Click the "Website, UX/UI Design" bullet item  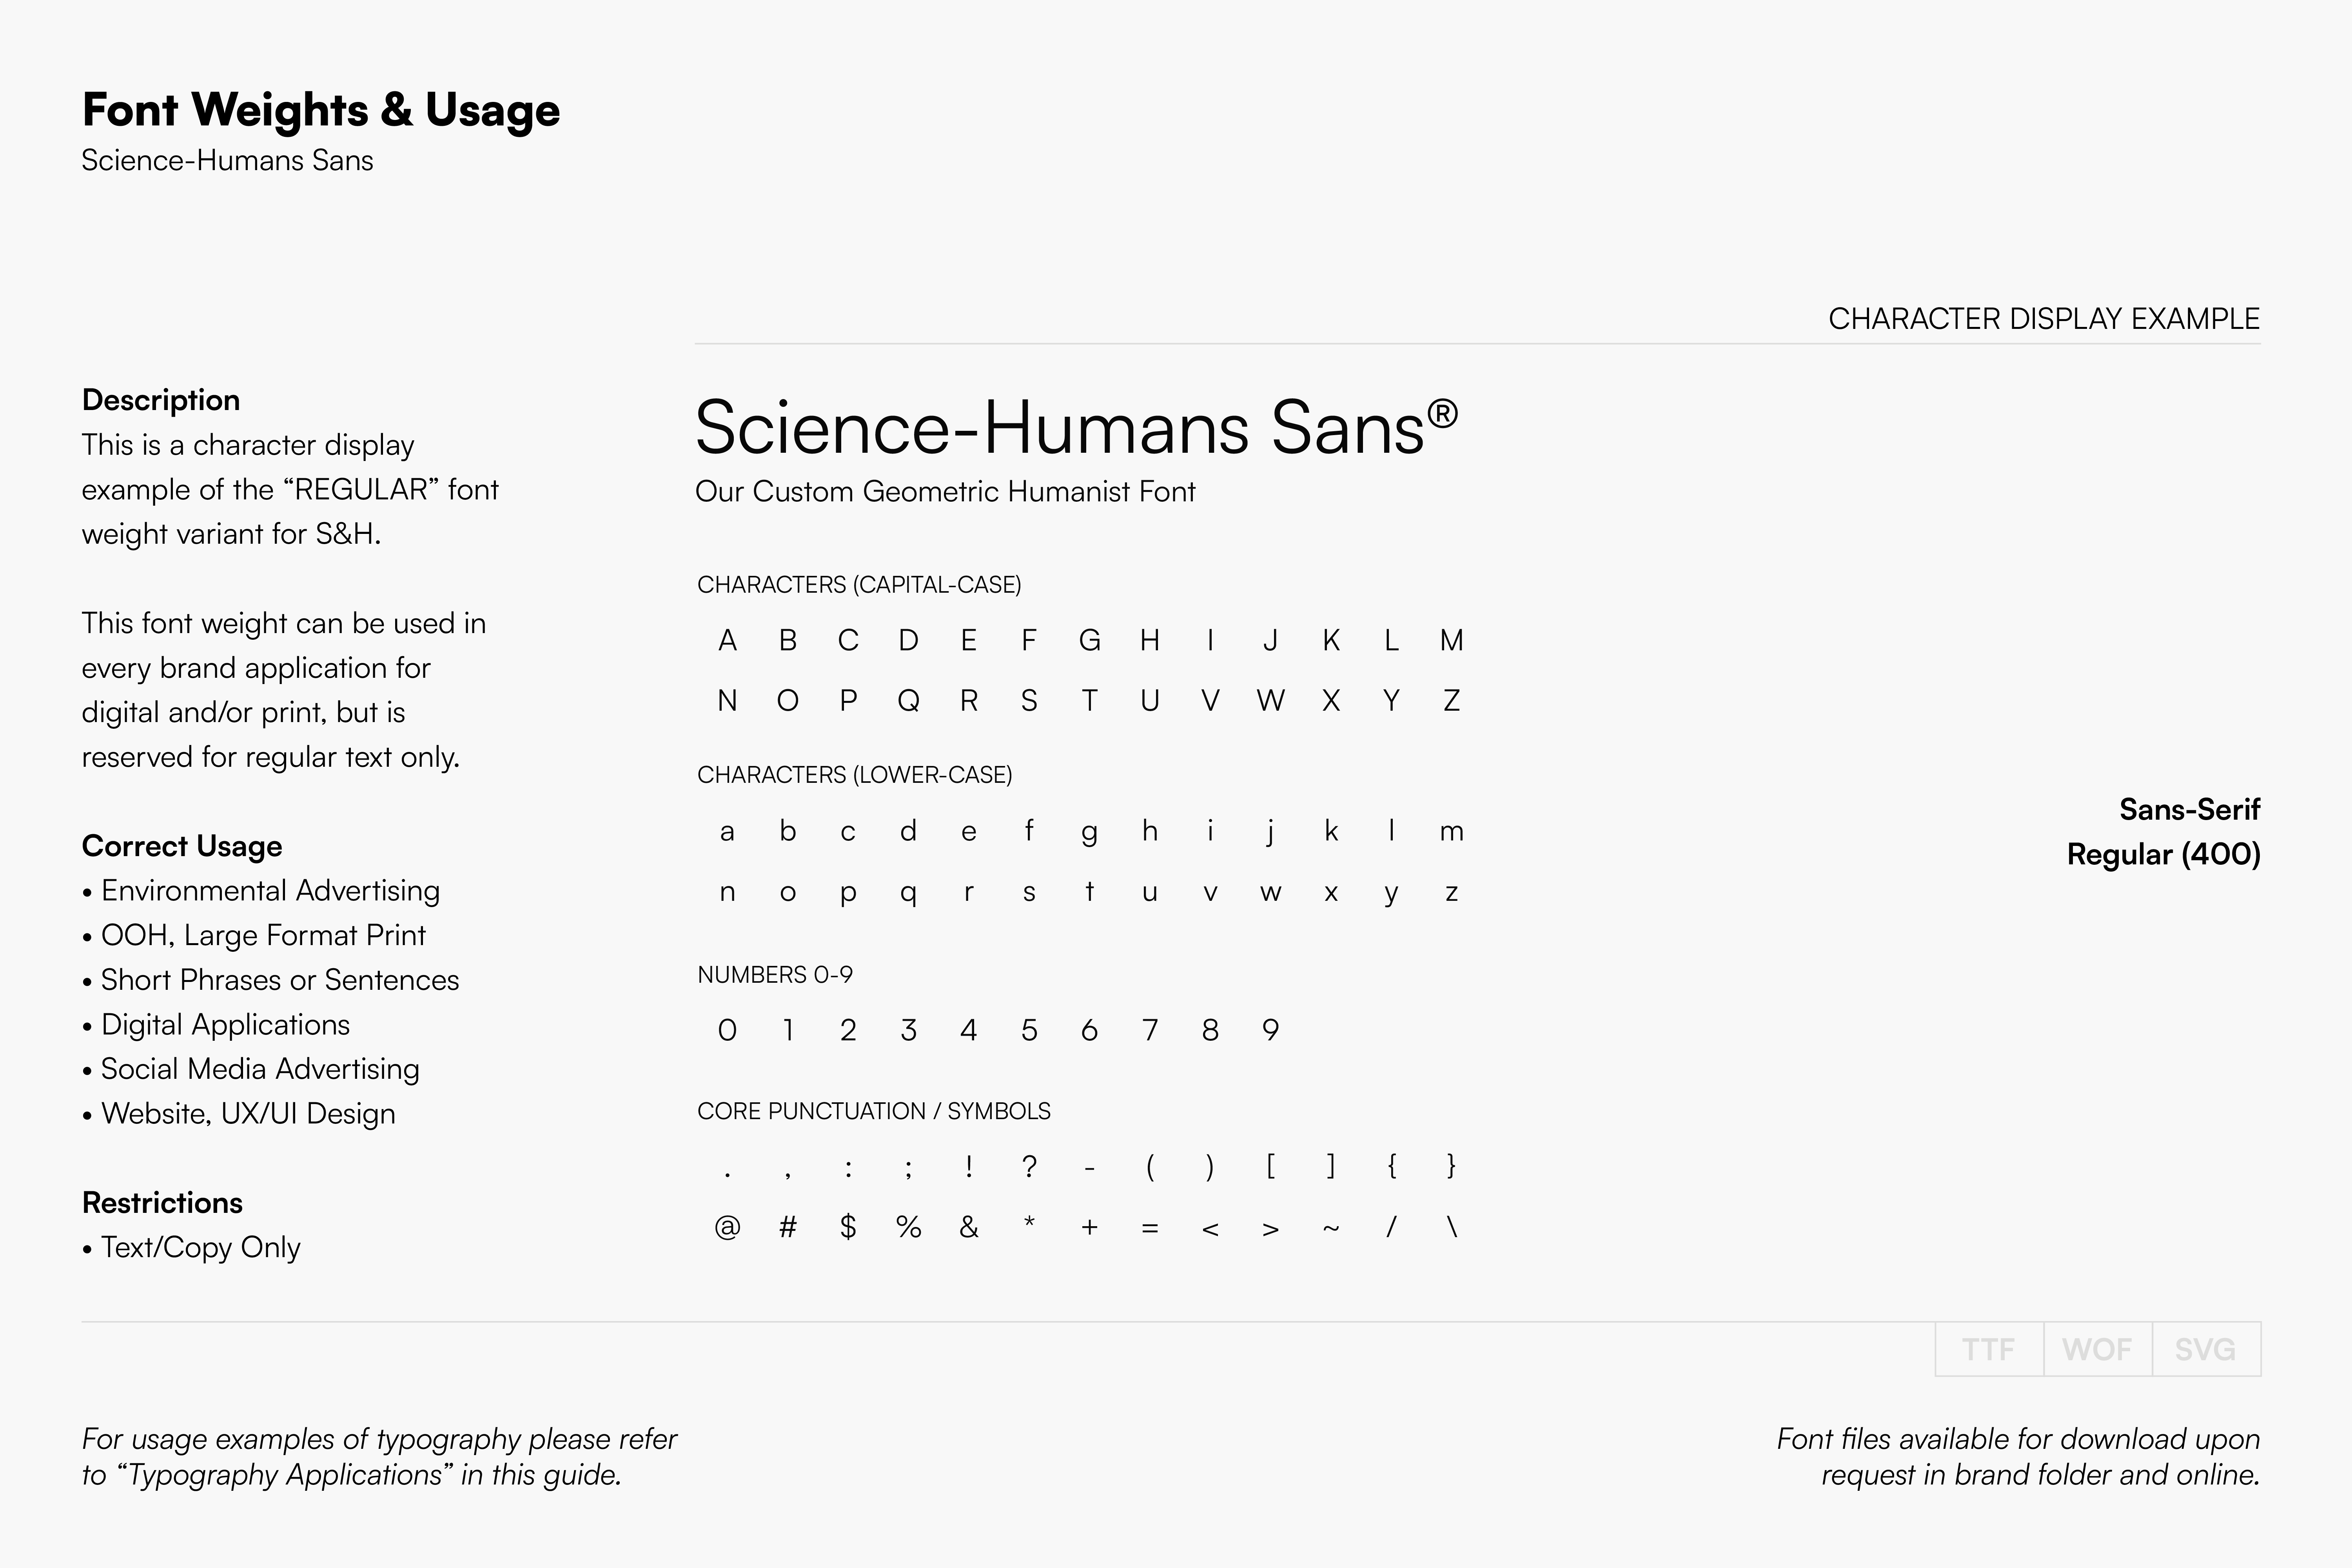[x=248, y=1114]
